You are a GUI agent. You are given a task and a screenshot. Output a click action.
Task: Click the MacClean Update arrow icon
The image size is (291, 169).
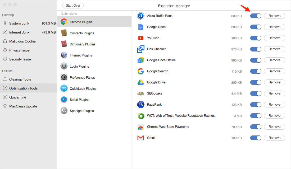5,106
